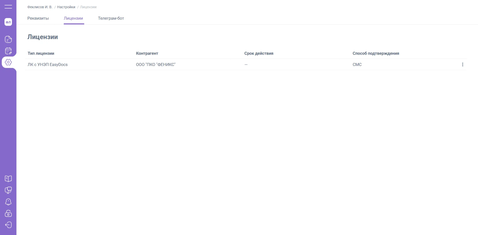
Task: Open the knowledge base book icon
Action: pos(8,179)
